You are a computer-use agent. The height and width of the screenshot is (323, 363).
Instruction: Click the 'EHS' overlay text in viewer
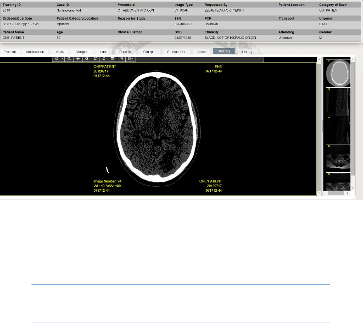(218, 66)
